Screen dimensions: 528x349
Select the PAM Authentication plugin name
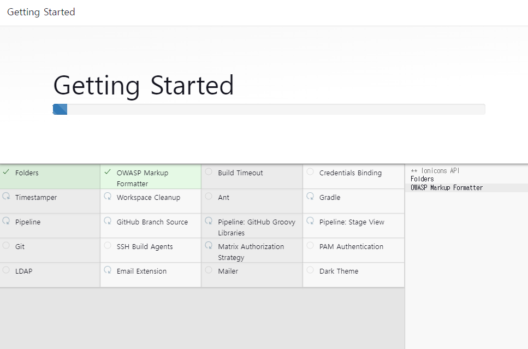click(x=351, y=246)
